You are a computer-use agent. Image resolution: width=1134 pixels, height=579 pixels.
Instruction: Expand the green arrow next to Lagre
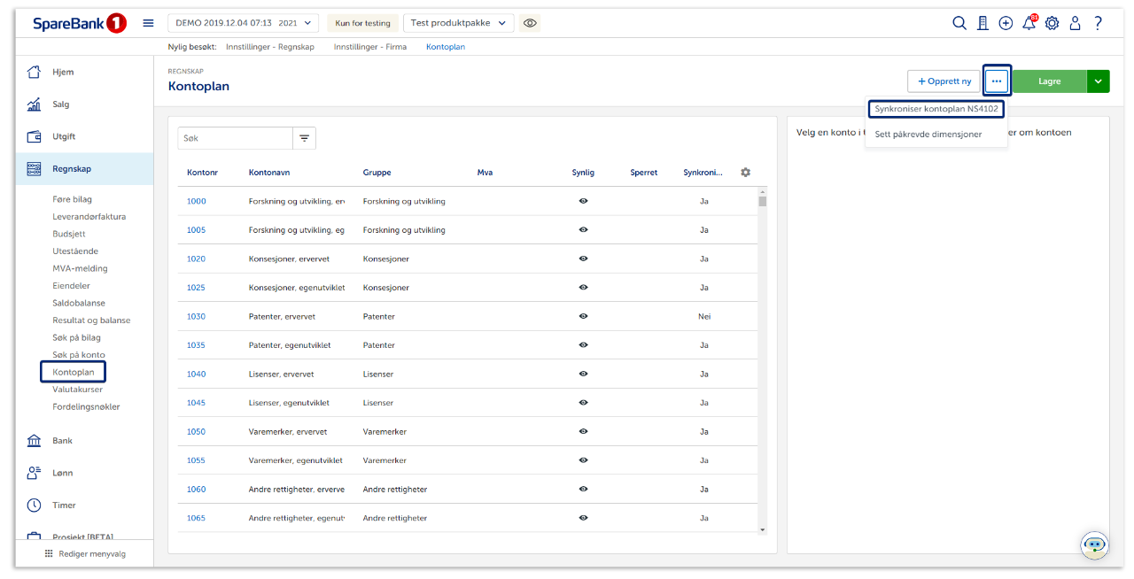click(1098, 81)
